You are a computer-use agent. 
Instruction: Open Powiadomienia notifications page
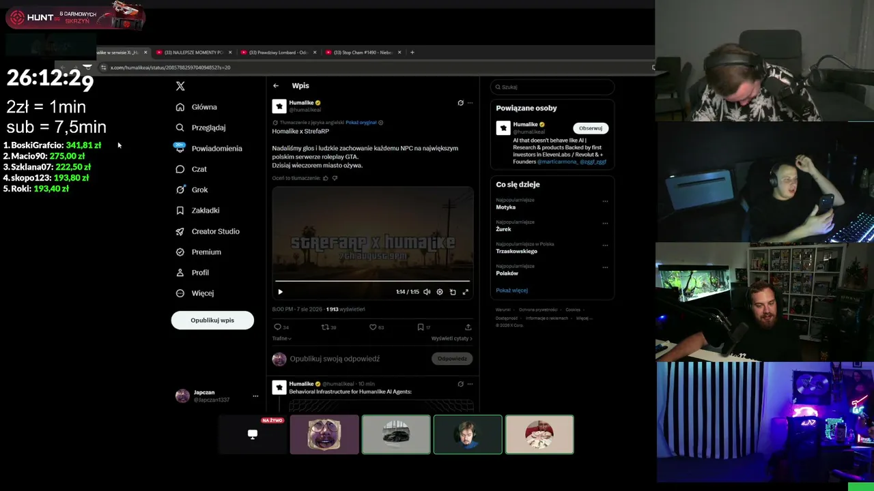(x=209, y=148)
